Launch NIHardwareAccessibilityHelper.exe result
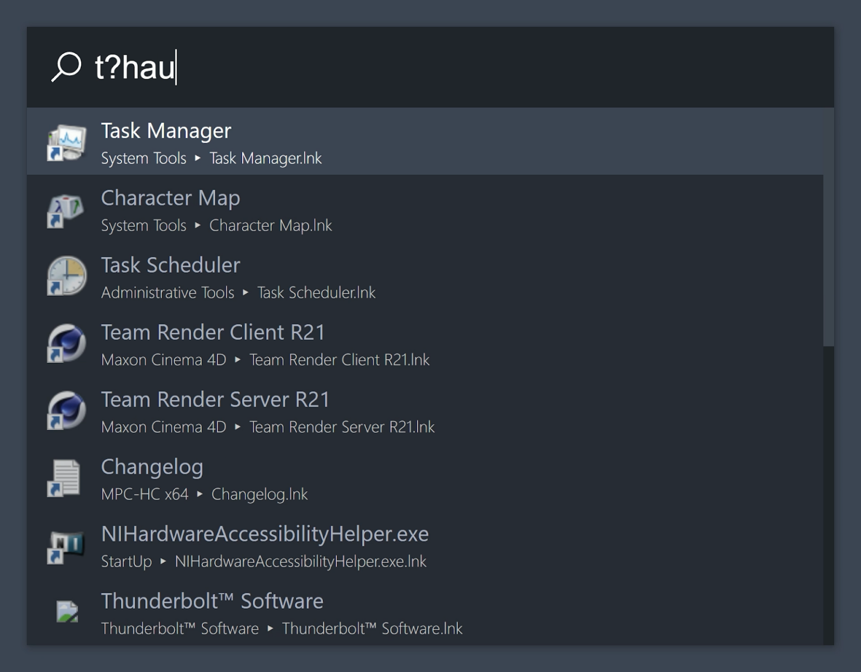Image resolution: width=861 pixels, height=672 pixels. tap(265, 534)
